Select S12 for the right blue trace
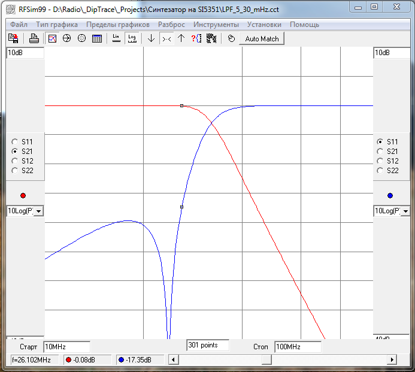The height and width of the screenshot is (372, 415). 380,161
